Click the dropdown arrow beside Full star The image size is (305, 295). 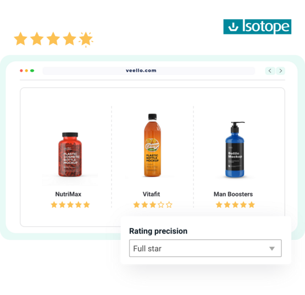coord(271,248)
